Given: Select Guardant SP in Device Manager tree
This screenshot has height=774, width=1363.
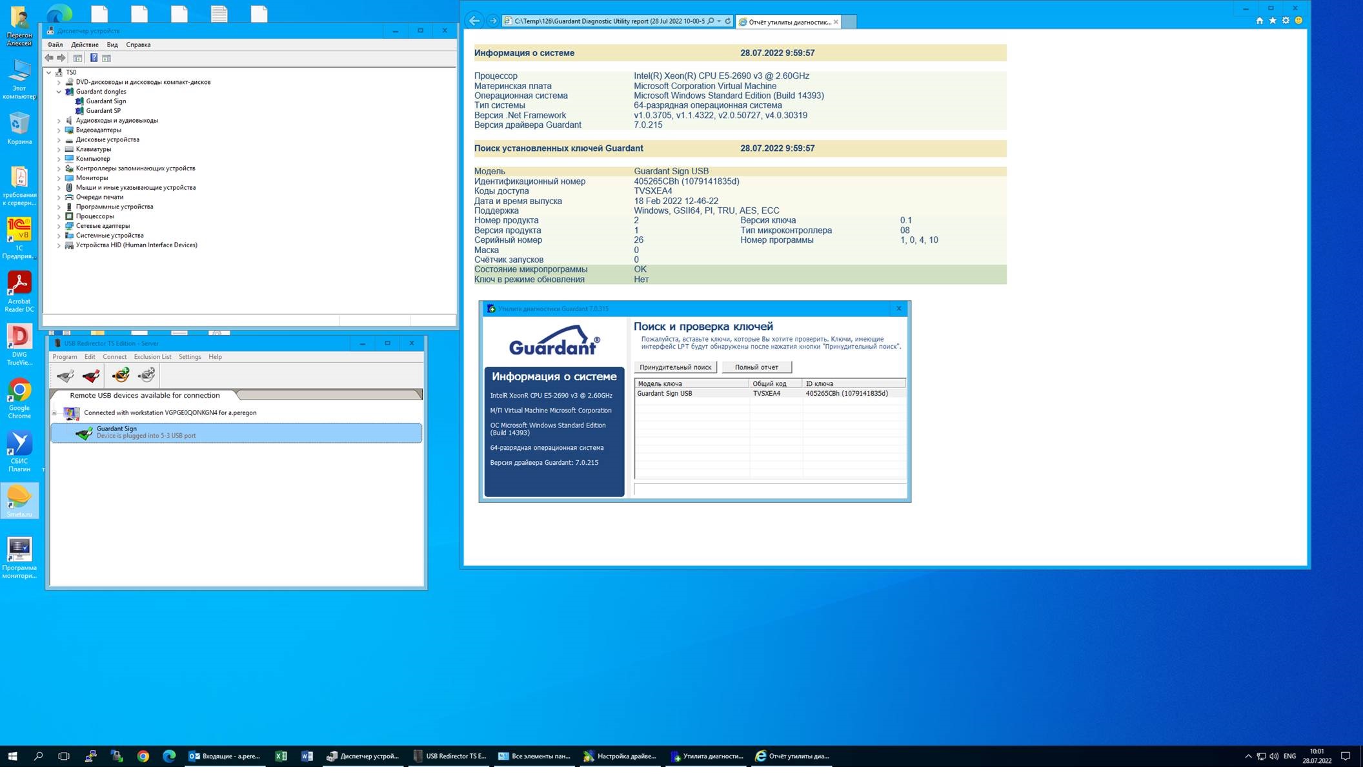Looking at the screenshot, I should 103,111.
